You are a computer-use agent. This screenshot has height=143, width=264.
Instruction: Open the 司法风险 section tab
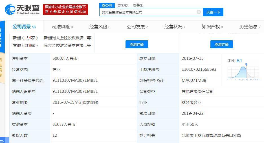62,27
